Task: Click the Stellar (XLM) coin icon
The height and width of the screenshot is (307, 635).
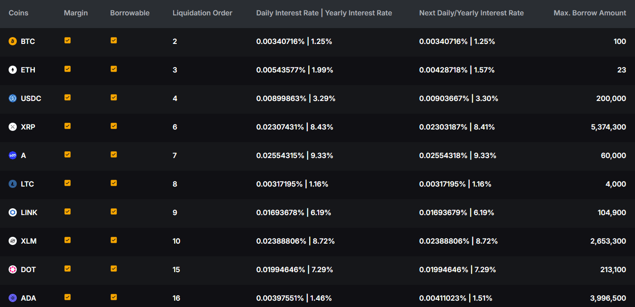Action: [13, 241]
